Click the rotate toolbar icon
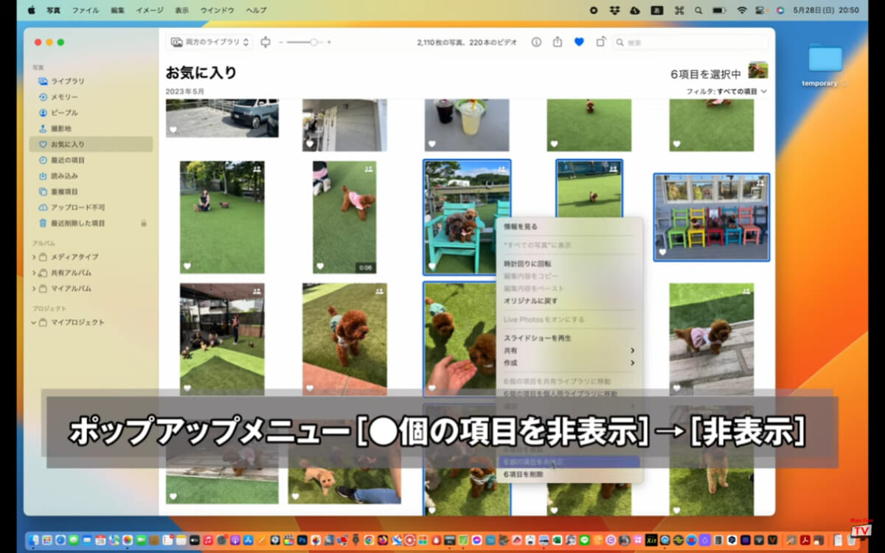Viewport: 885px width, 553px height. pyautogui.click(x=600, y=42)
